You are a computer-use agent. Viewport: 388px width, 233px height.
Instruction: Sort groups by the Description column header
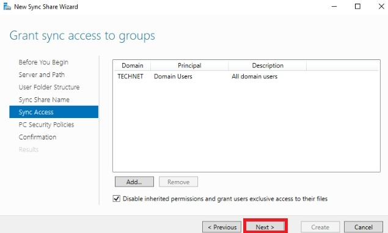point(268,65)
